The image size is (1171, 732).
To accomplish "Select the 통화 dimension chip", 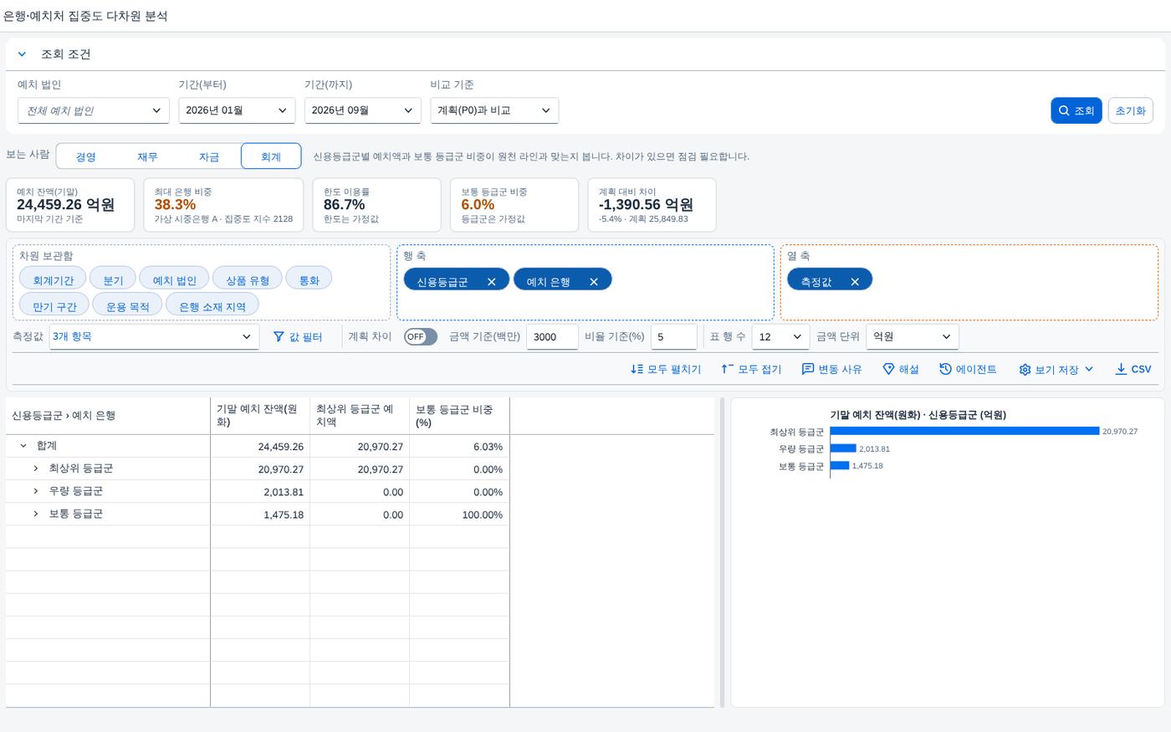I will [x=309, y=279].
